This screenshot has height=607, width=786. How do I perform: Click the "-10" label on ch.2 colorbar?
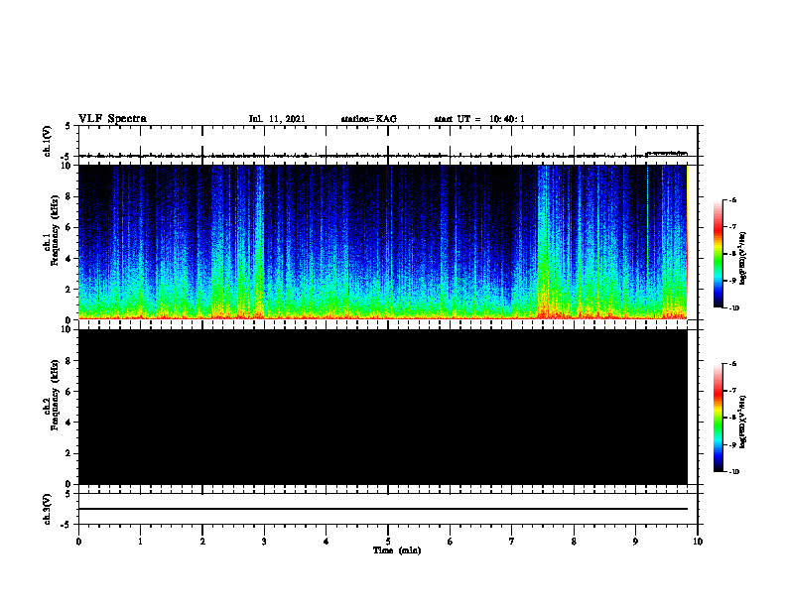[x=733, y=471]
